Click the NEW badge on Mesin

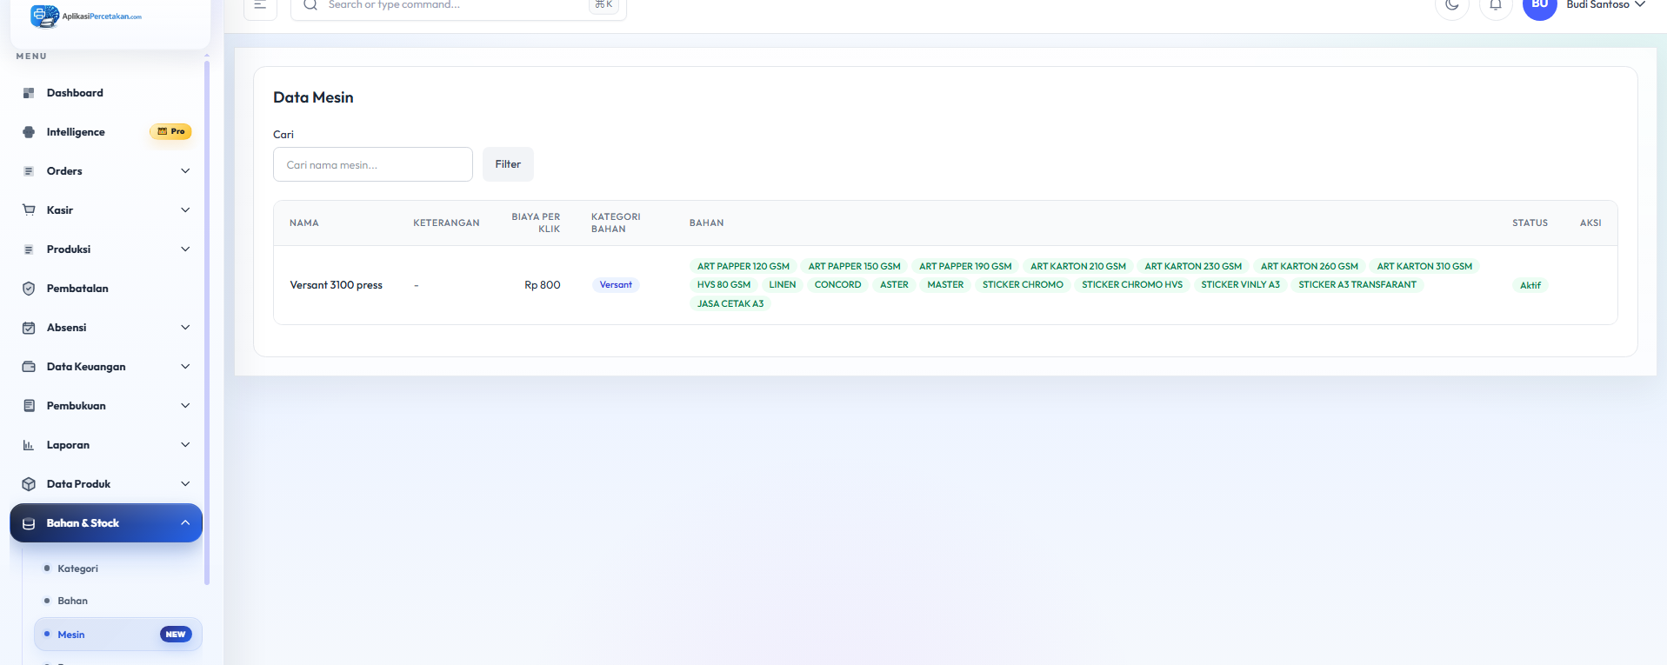(176, 635)
